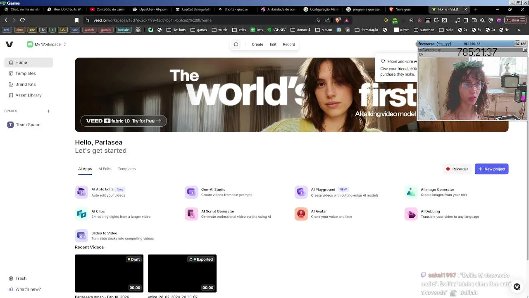
Task: Toggle the browser sidebar panel icon
Action: tap(466, 20)
